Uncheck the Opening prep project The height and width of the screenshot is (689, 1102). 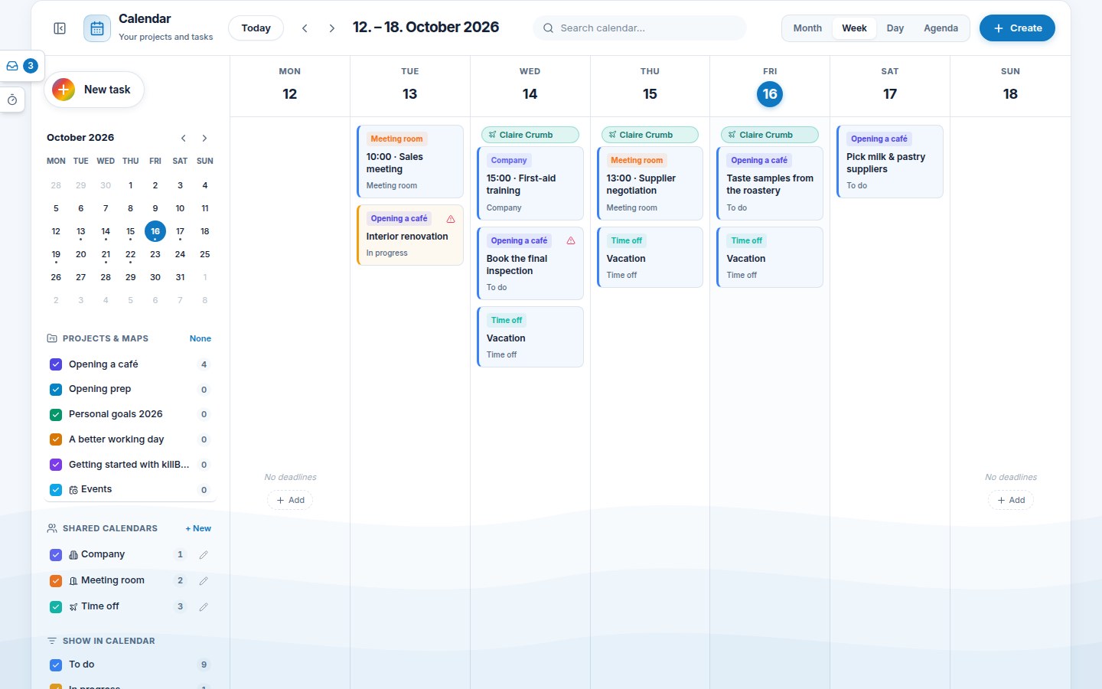(56, 390)
